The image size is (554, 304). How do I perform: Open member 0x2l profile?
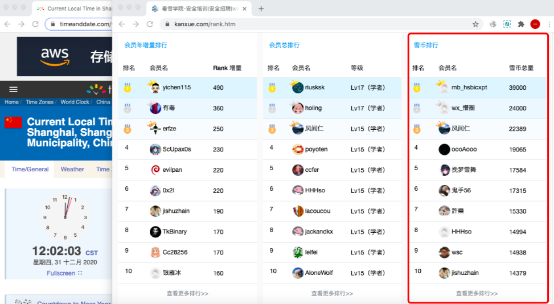168,190
